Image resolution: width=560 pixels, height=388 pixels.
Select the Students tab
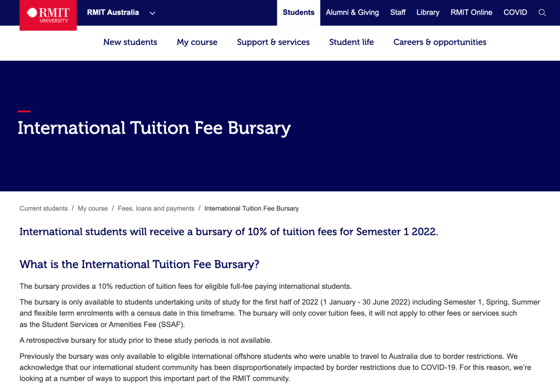pyautogui.click(x=299, y=12)
